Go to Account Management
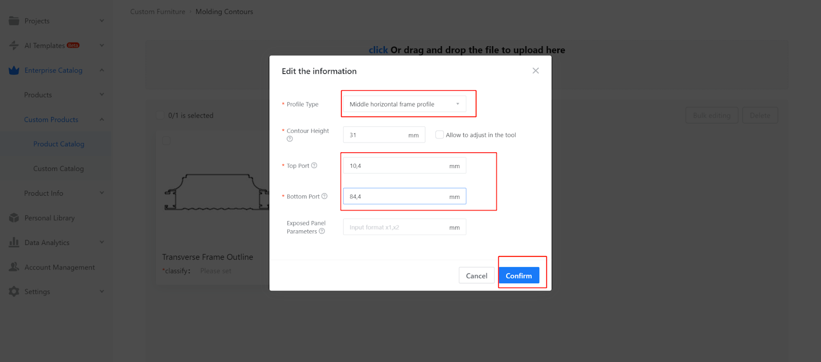 (x=60, y=267)
